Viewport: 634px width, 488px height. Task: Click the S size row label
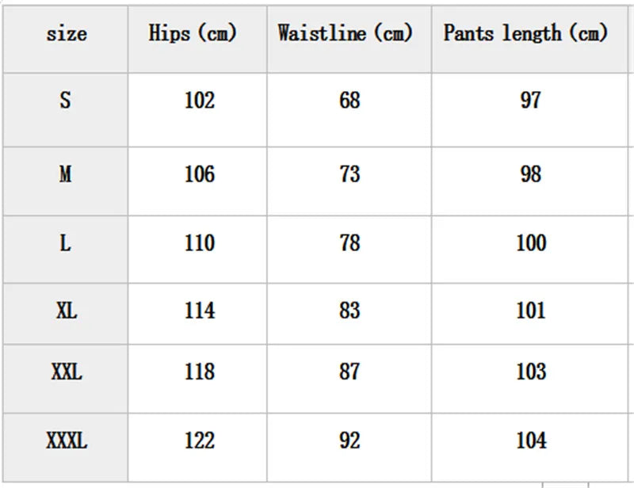click(66, 101)
